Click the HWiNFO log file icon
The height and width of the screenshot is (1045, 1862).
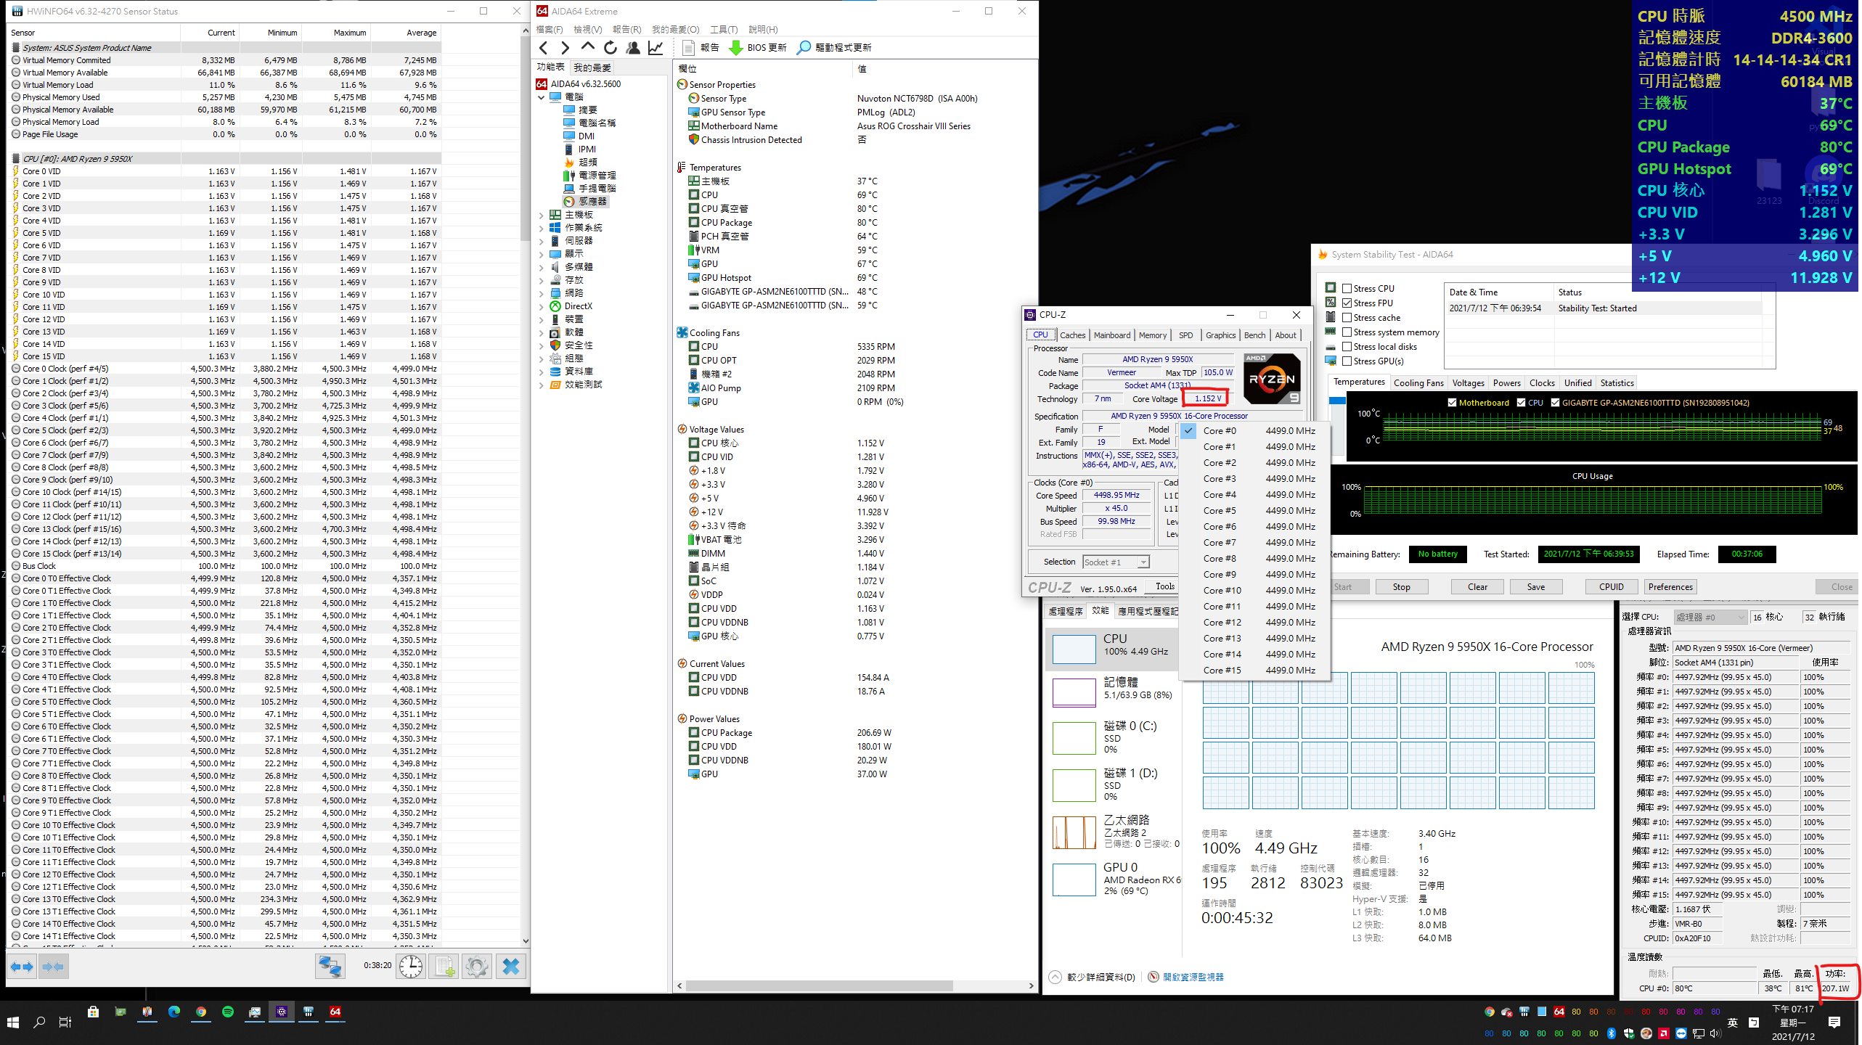444,967
